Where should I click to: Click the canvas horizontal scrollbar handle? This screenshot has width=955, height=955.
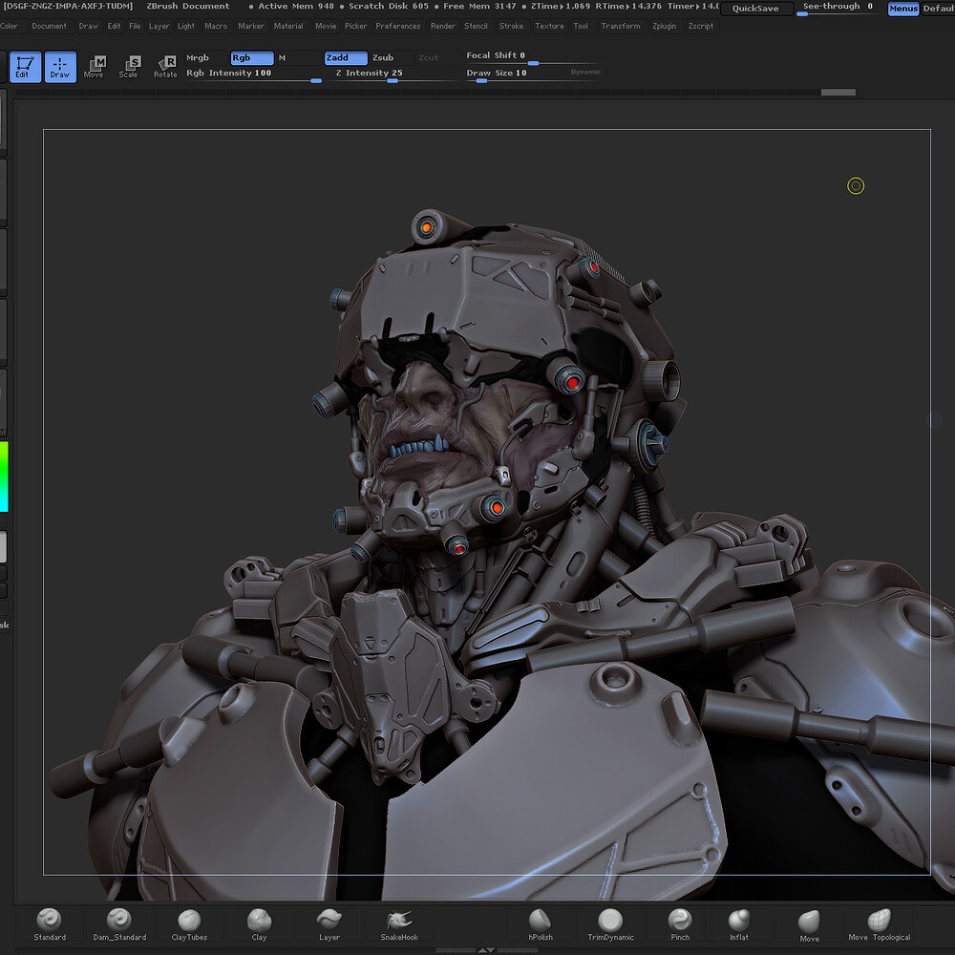[838, 93]
